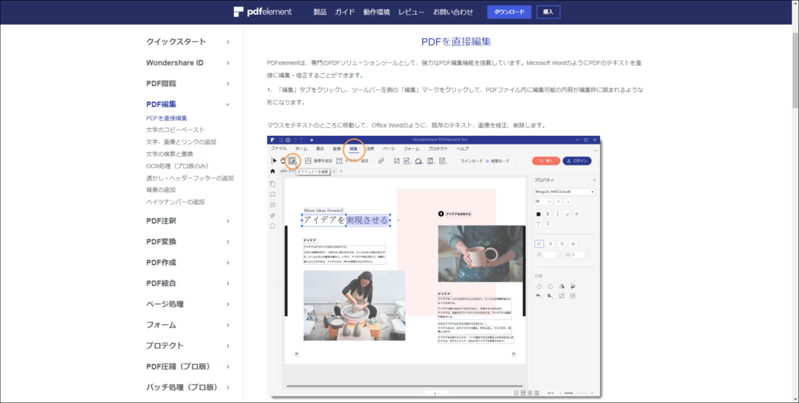Click the 画像を追加 toolbar icon
The image size is (799, 403).
point(308,161)
